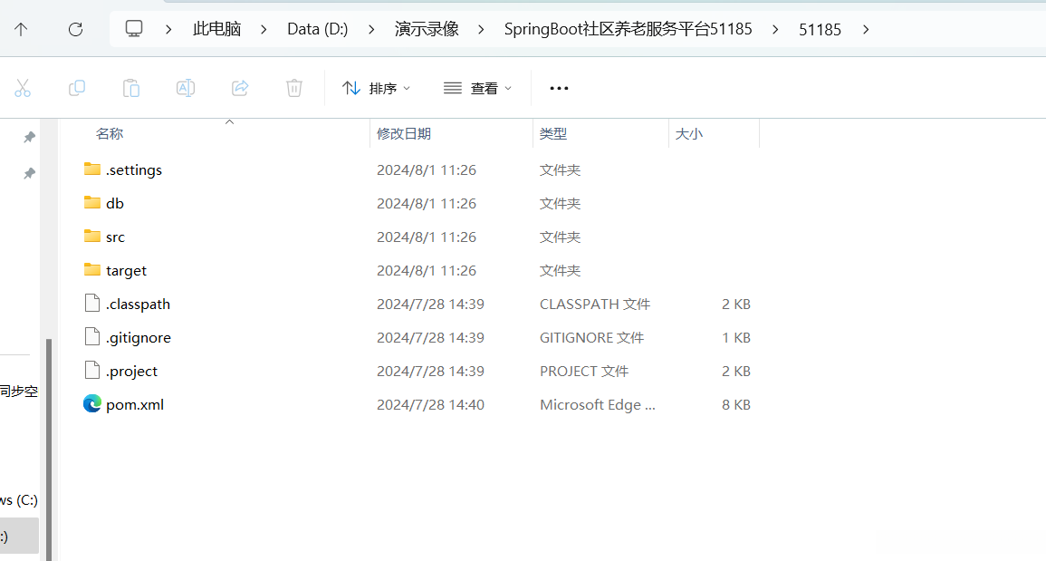The width and height of the screenshot is (1046, 561).
Task: Click the db folder icon
Action: point(92,202)
